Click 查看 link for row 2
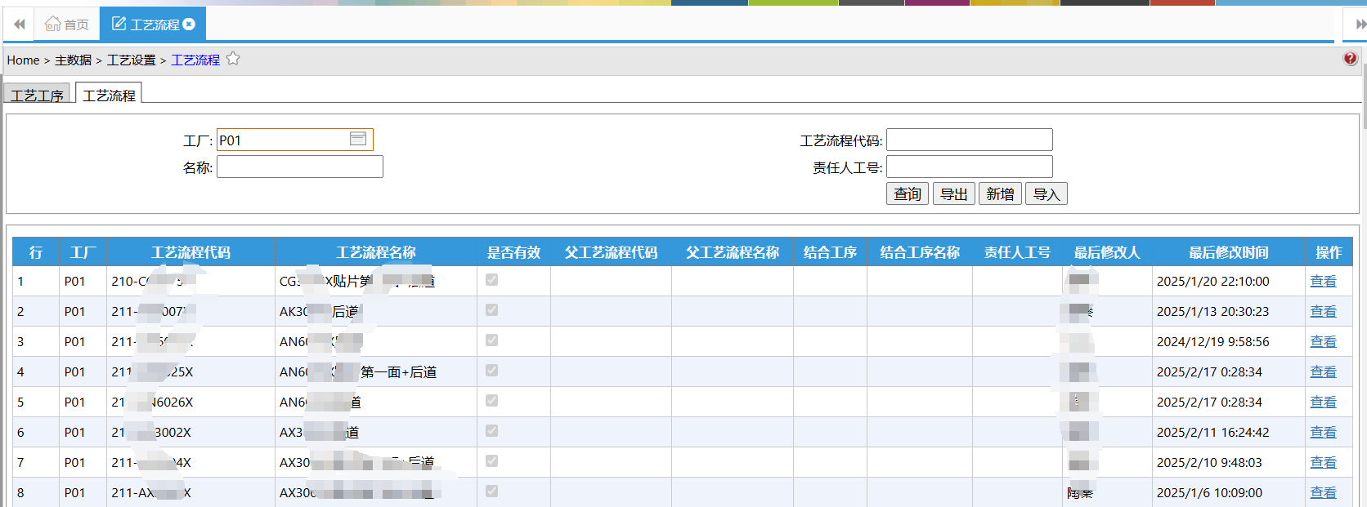 pos(1323,312)
